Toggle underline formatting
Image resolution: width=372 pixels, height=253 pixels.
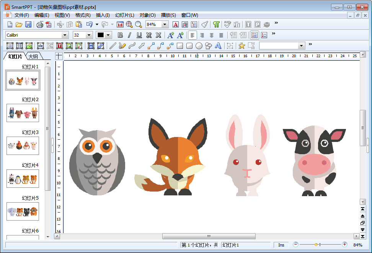pos(139,35)
